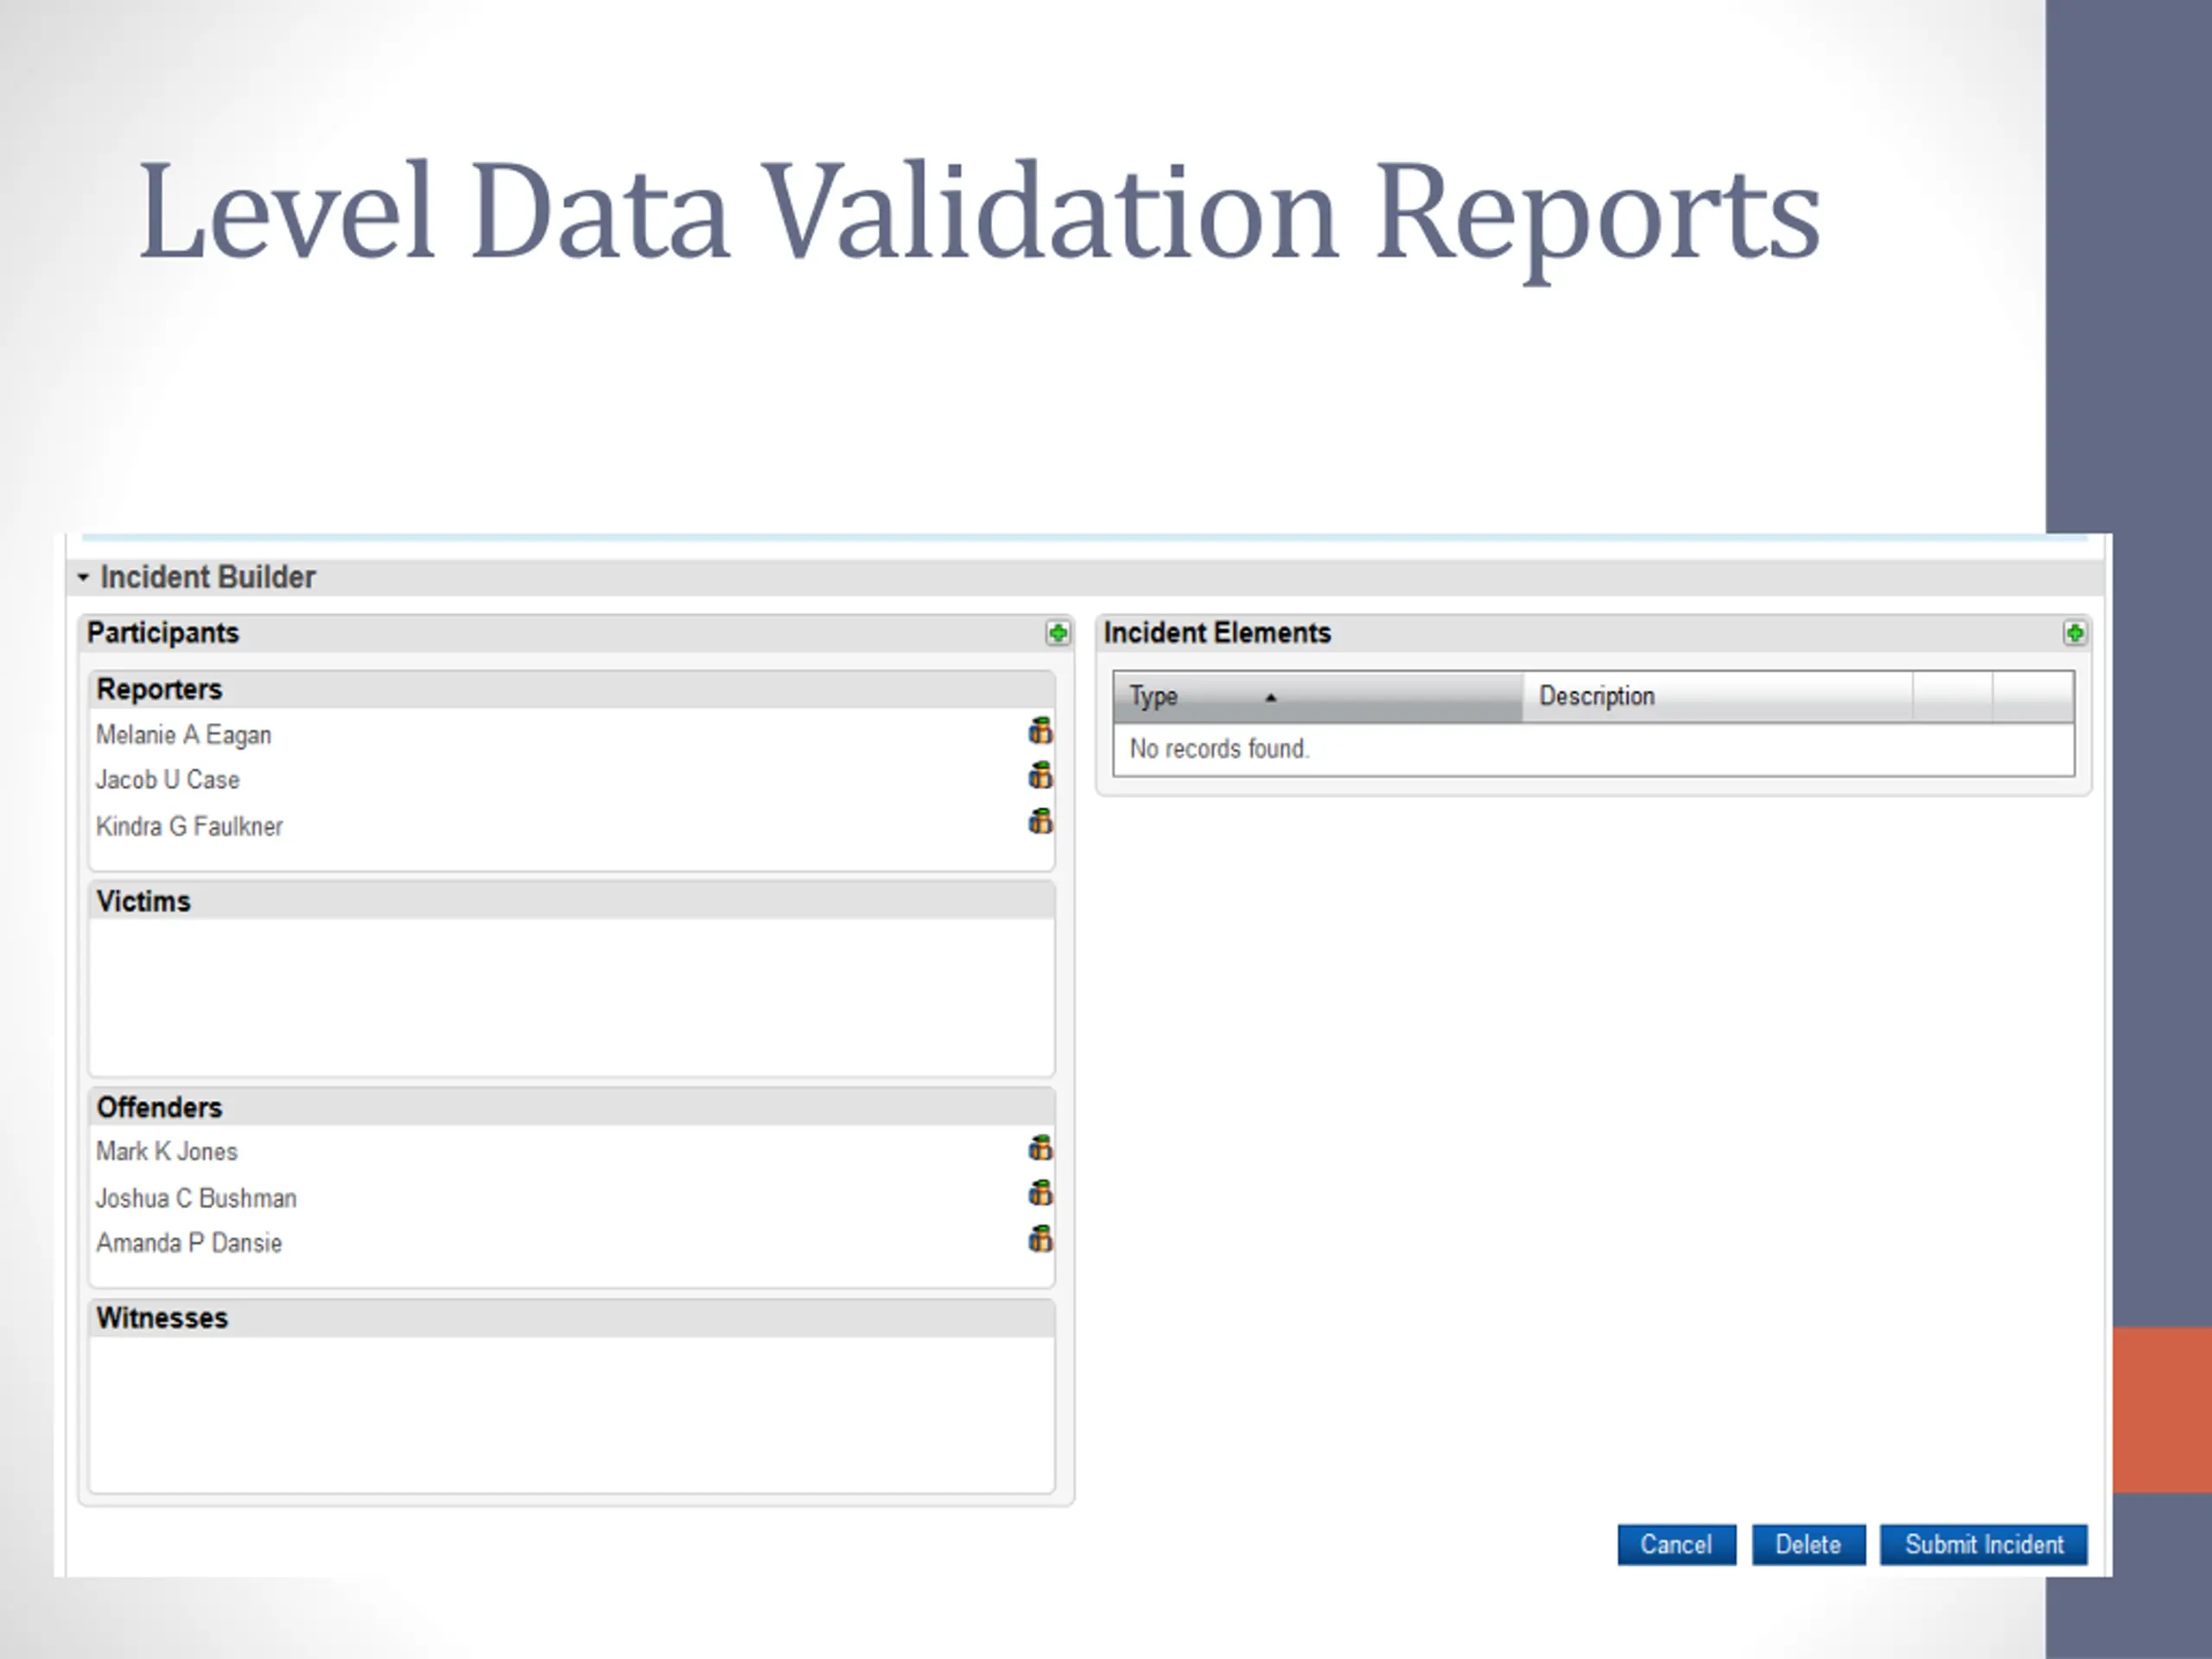The width and height of the screenshot is (2212, 1659).
Task: Click the Incident Builder title text
Action: [x=208, y=577]
